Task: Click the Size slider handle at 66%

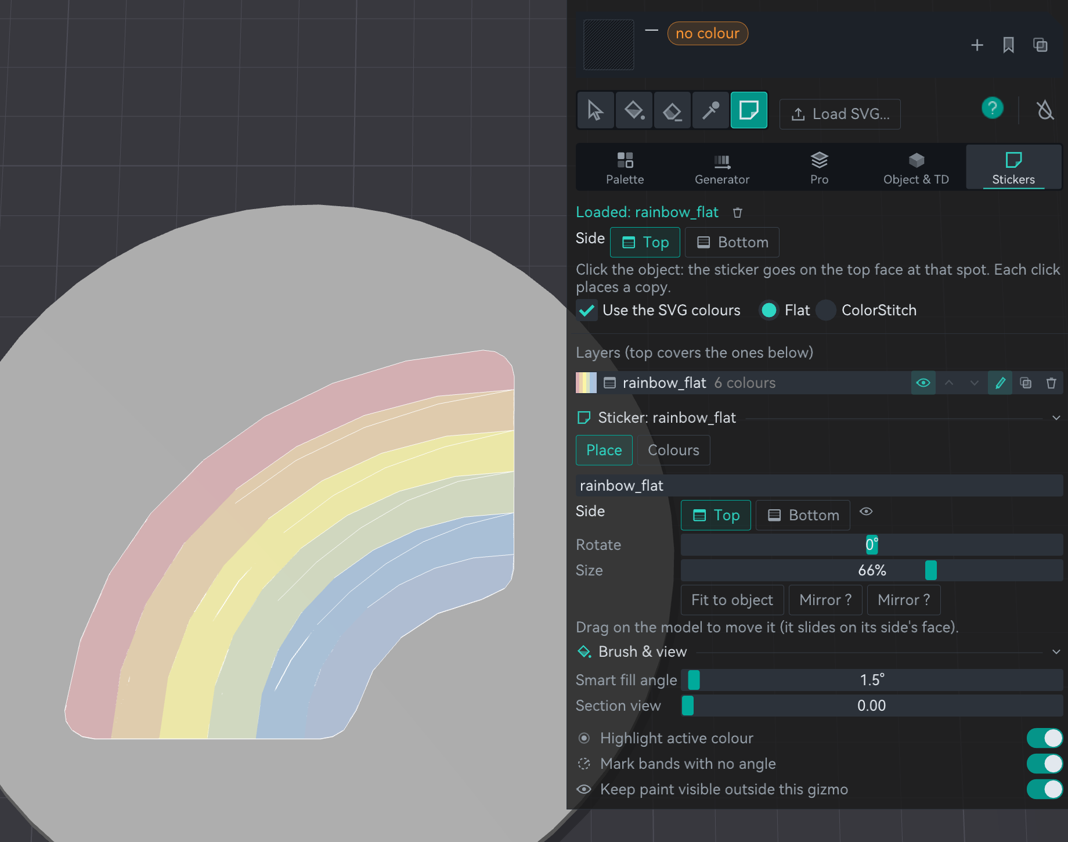Action: tap(931, 570)
